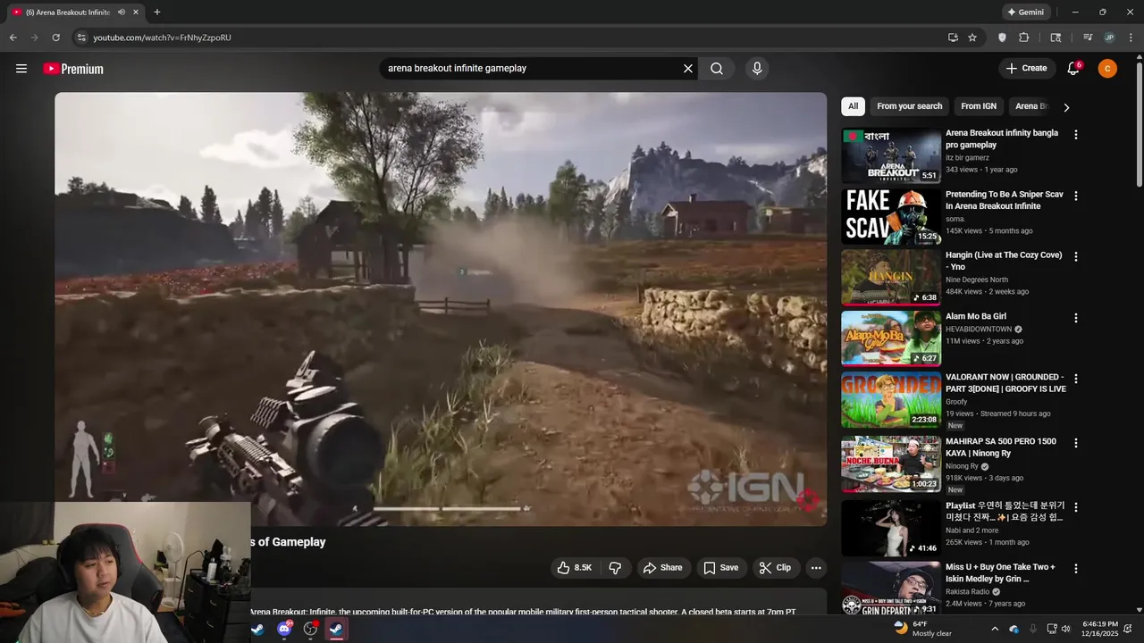Viewport: 1144px width, 643px height.
Task: Open Chrome three-dot menu
Action: coord(1131,38)
